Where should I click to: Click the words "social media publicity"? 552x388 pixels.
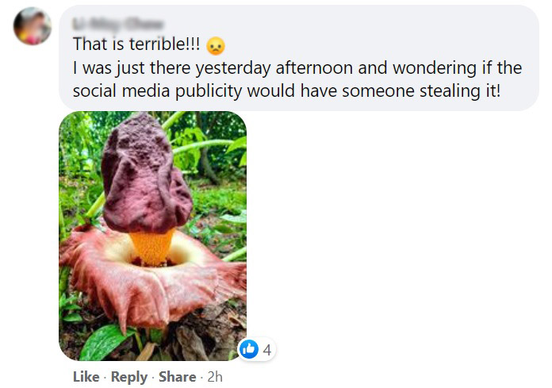pyautogui.click(x=158, y=90)
